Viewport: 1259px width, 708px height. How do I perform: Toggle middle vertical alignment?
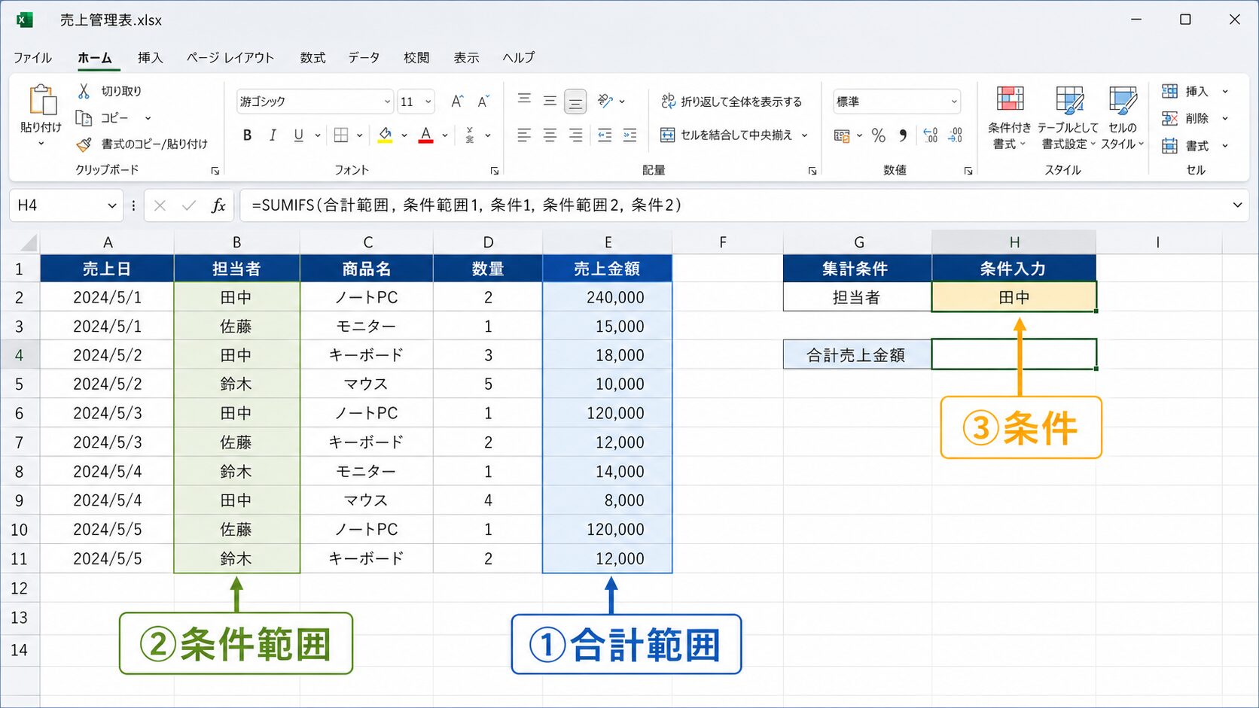(x=550, y=101)
